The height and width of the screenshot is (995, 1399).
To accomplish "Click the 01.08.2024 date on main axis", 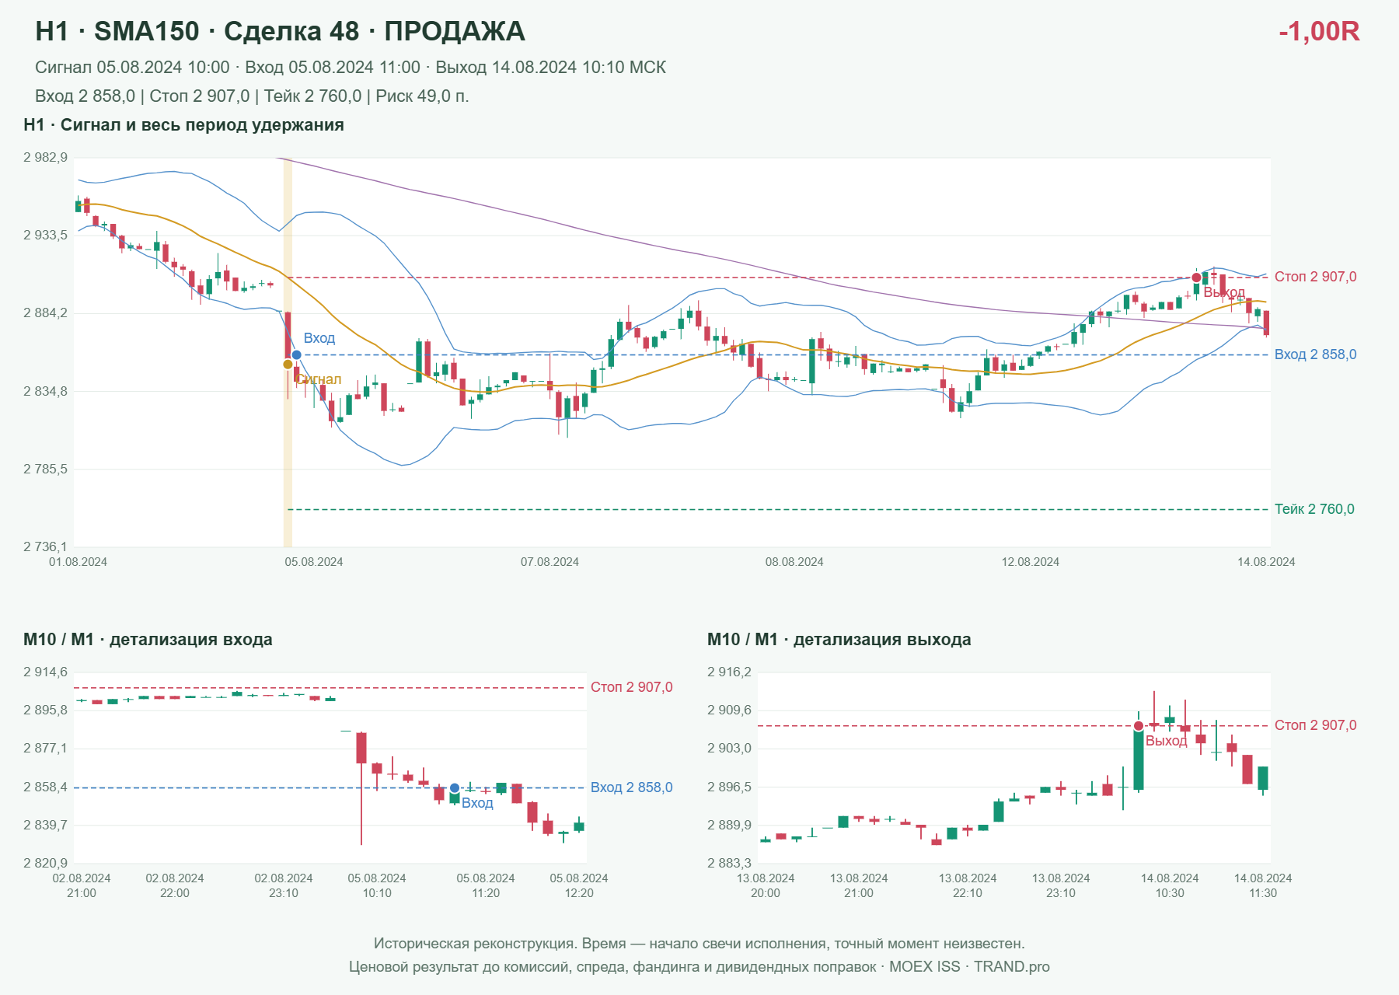I will pos(78,562).
